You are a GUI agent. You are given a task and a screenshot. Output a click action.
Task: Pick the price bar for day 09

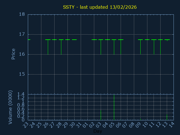click(140, 47)
